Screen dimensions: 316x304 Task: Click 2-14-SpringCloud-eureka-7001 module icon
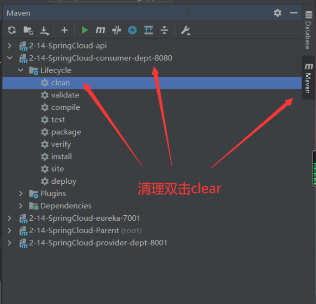click(23, 219)
